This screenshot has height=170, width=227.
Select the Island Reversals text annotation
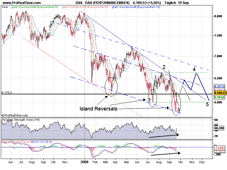[x=98, y=109]
